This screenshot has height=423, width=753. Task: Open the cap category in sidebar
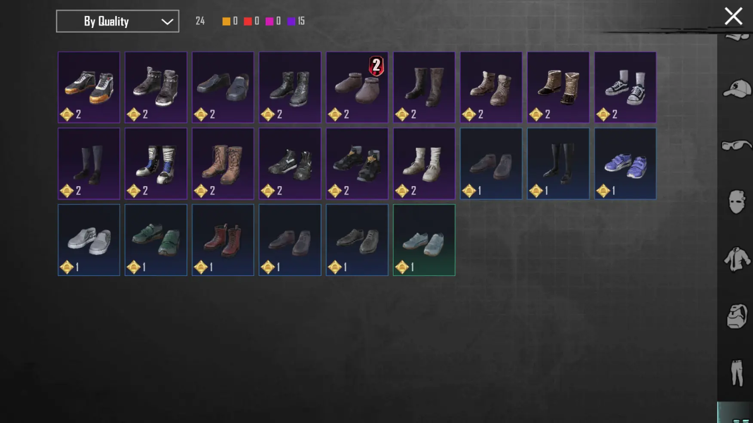[737, 89]
